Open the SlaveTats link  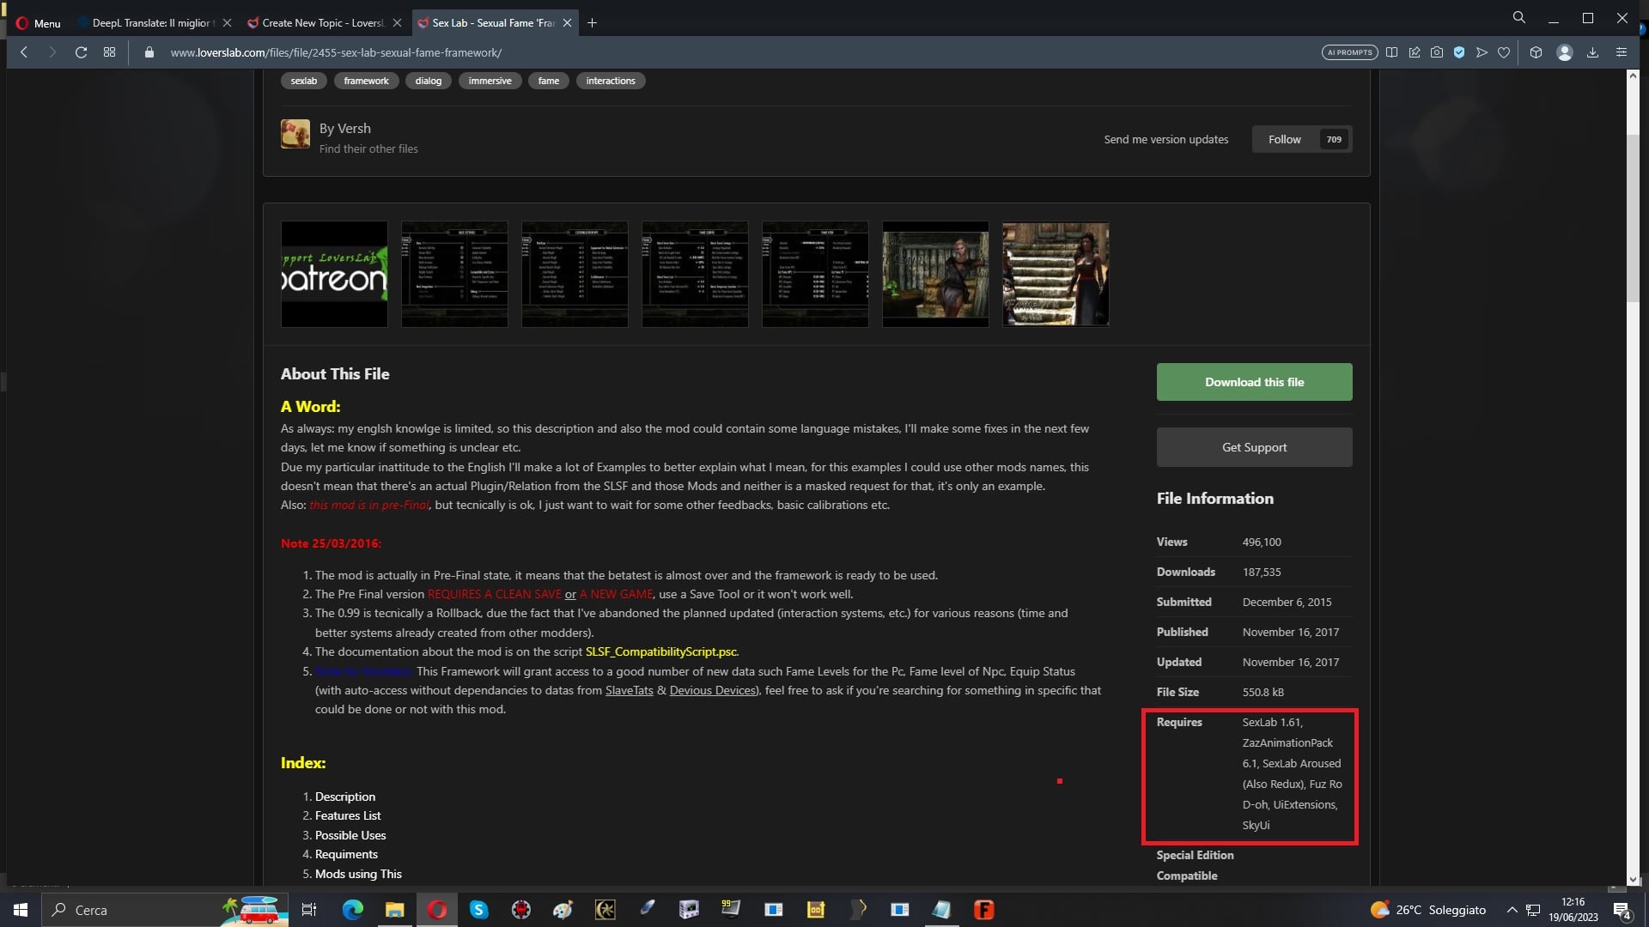click(630, 691)
